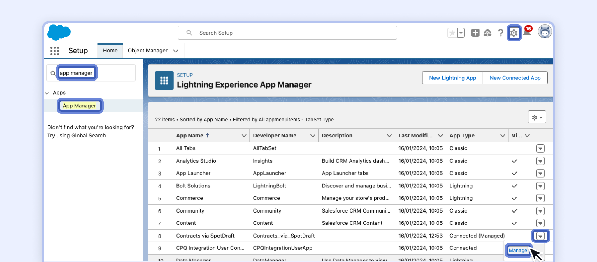Open the Developer Name column menu chevron
597x262 pixels.
(x=313, y=136)
